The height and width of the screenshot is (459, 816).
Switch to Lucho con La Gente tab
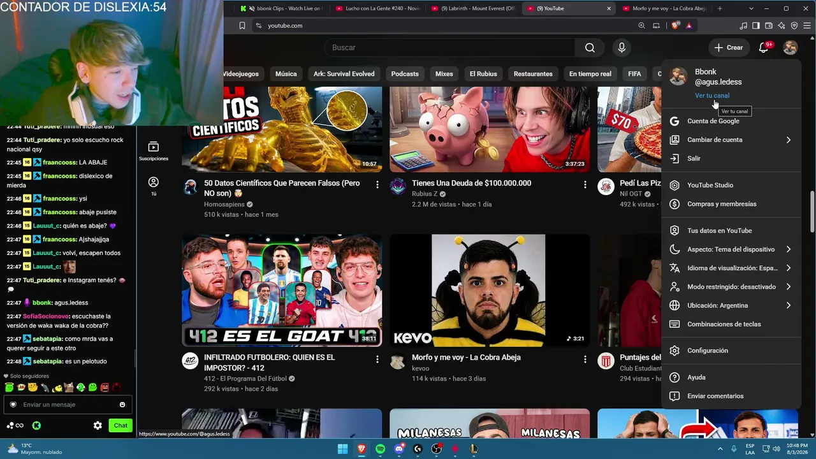(377, 8)
